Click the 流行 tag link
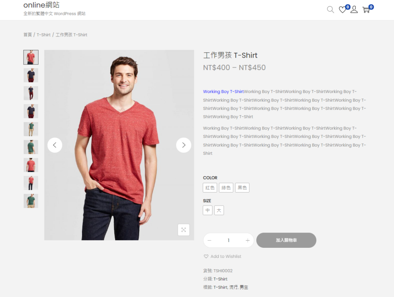 click(233, 287)
